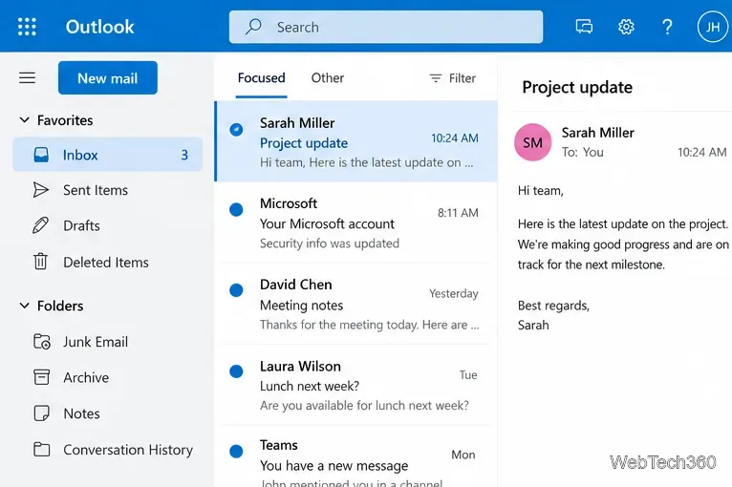Open Settings gear icon
This screenshot has width=732, height=487.
pos(626,27)
